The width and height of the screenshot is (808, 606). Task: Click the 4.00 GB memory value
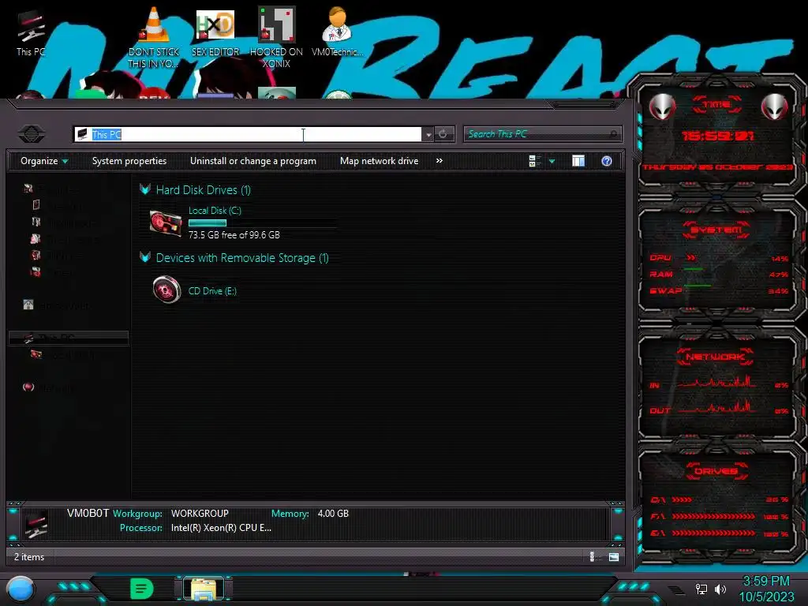pyautogui.click(x=333, y=514)
